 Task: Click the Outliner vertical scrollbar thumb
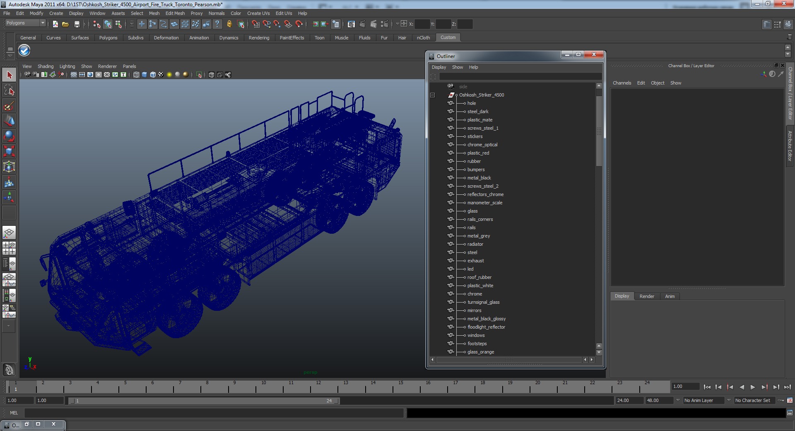coord(599,131)
